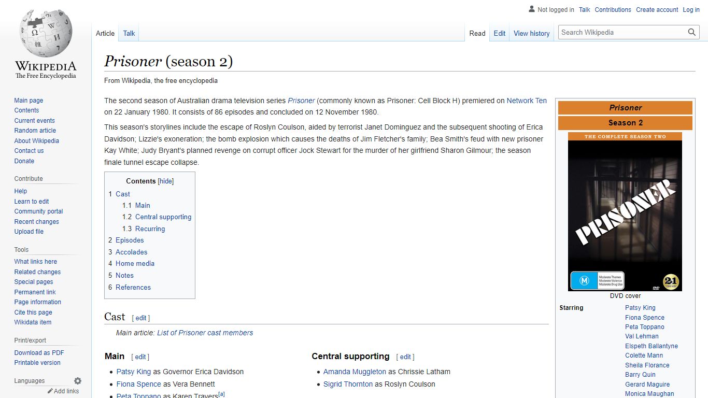This screenshot has width=708, height=398.
Task: Open Patsy King link in Main list
Action: [134, 372]
